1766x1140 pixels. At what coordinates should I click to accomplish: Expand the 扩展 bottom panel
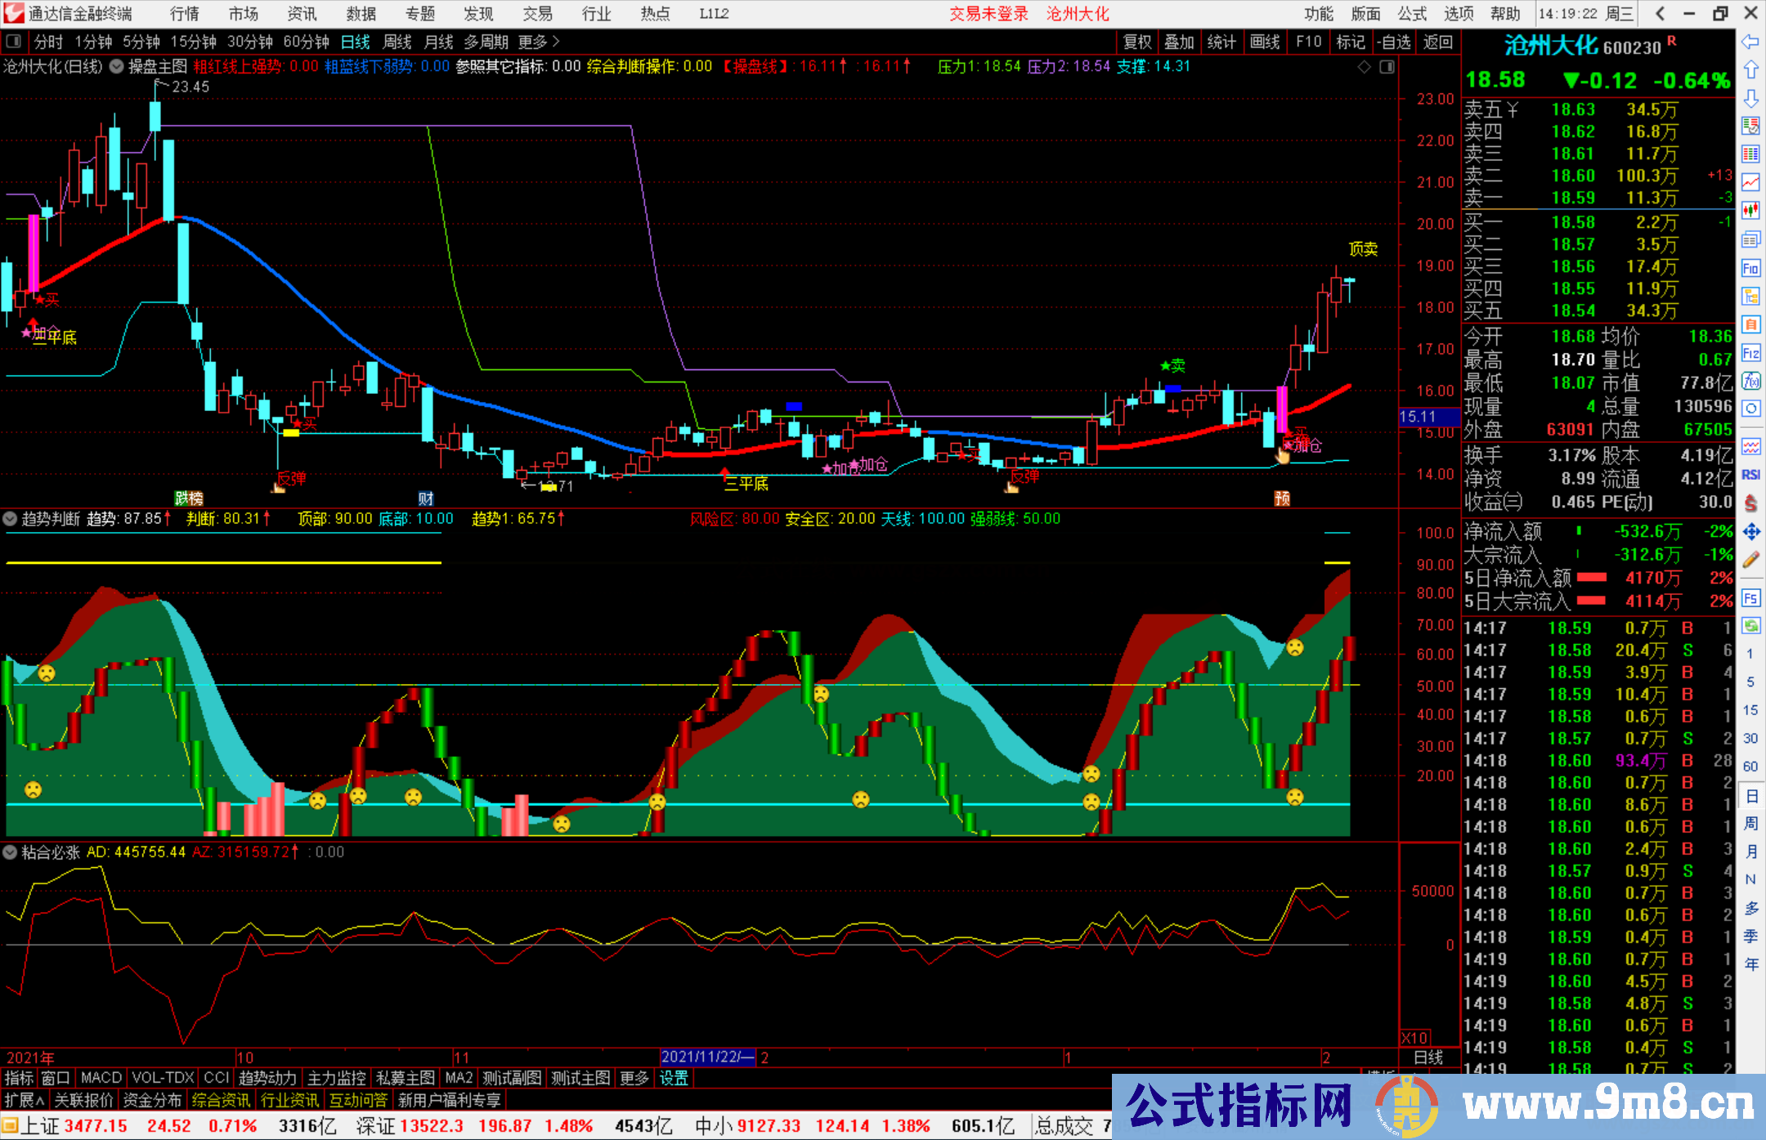[25, 1100]
